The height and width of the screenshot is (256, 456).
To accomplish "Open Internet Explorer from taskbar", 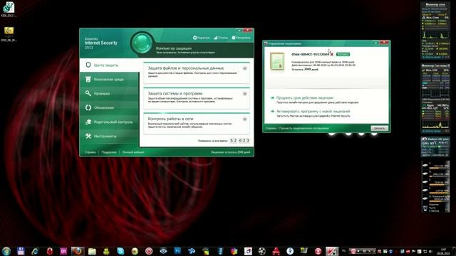I will coord(35,251).
